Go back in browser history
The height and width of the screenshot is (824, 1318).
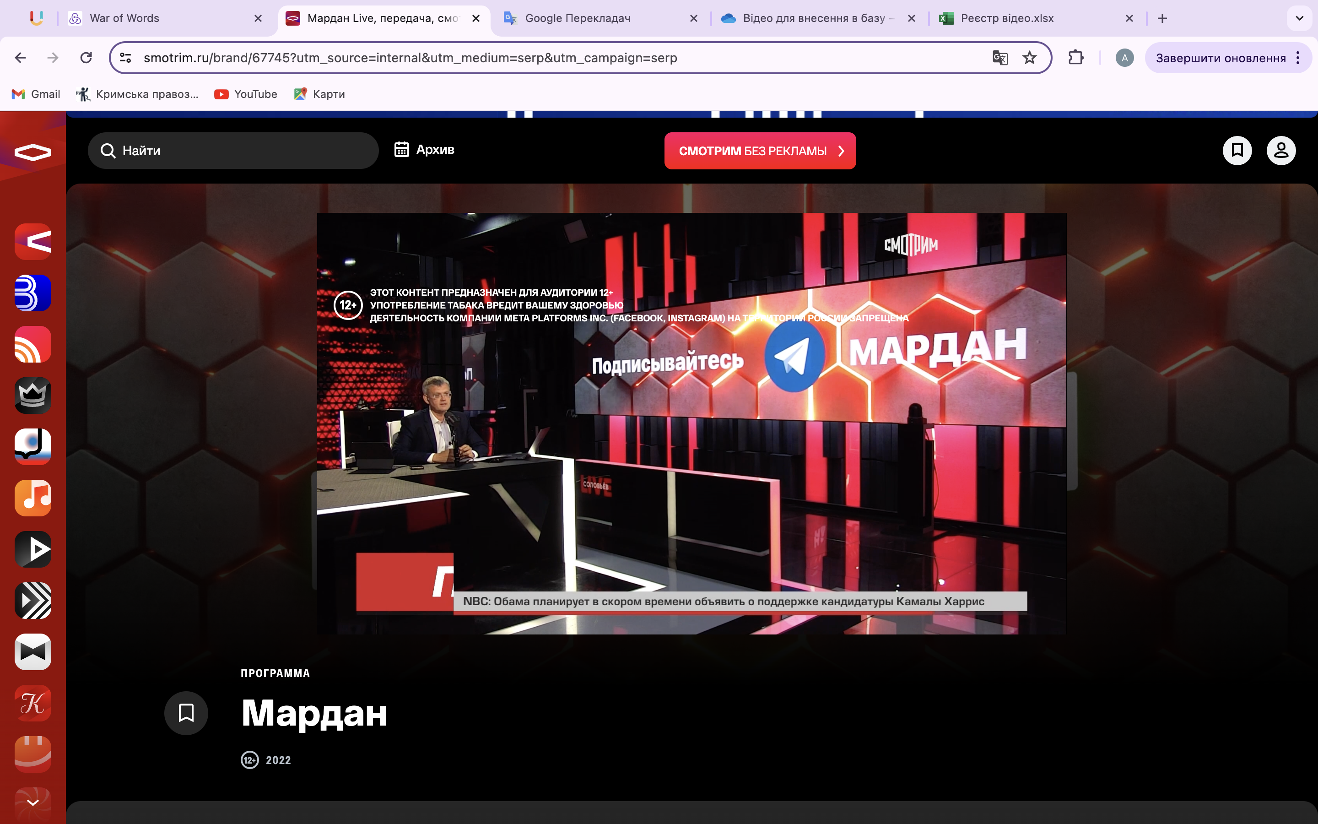pos(21,58)
